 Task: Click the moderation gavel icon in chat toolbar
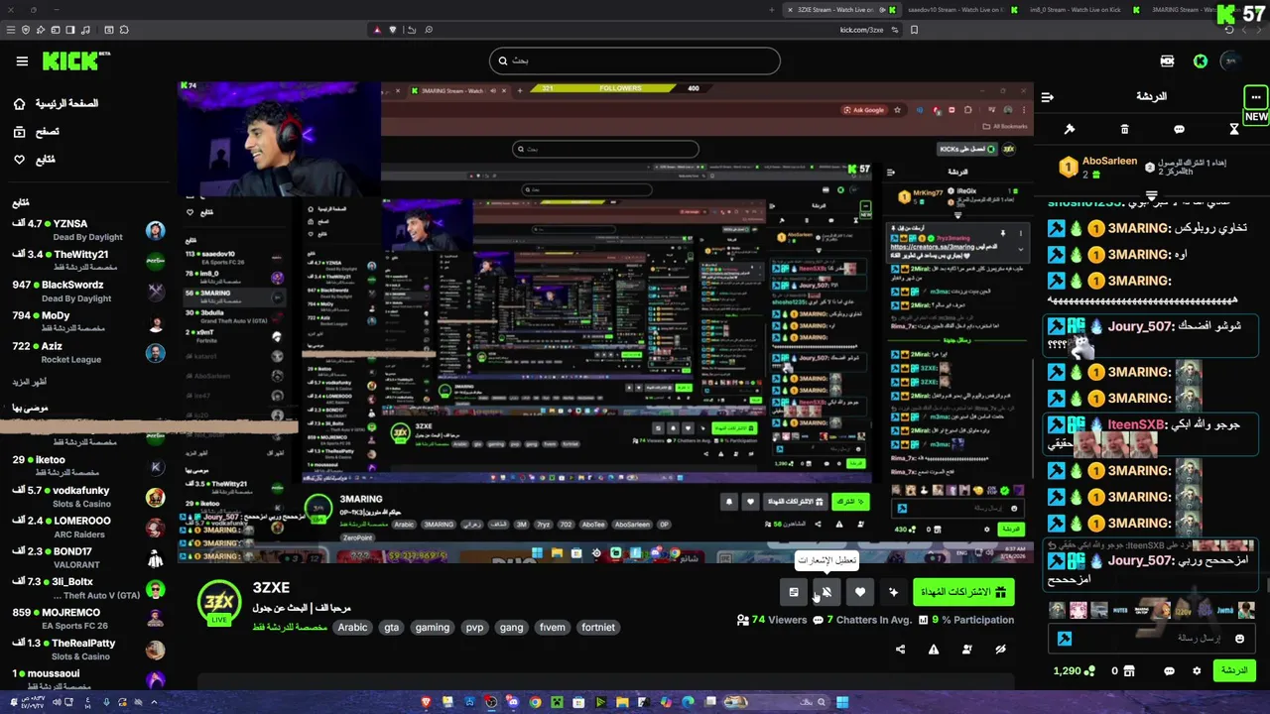click(1070, 129)
